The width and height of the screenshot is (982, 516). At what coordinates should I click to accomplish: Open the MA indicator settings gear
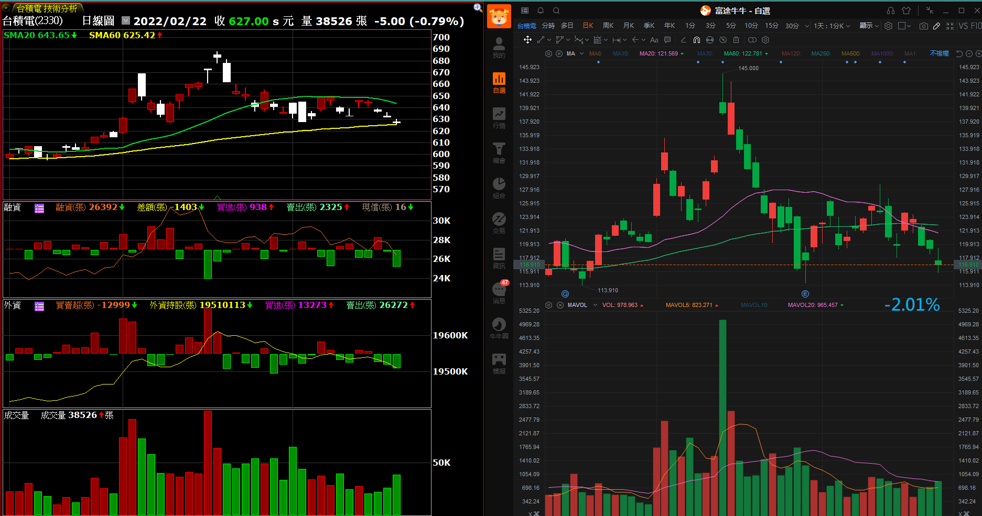tap(548, 53)
